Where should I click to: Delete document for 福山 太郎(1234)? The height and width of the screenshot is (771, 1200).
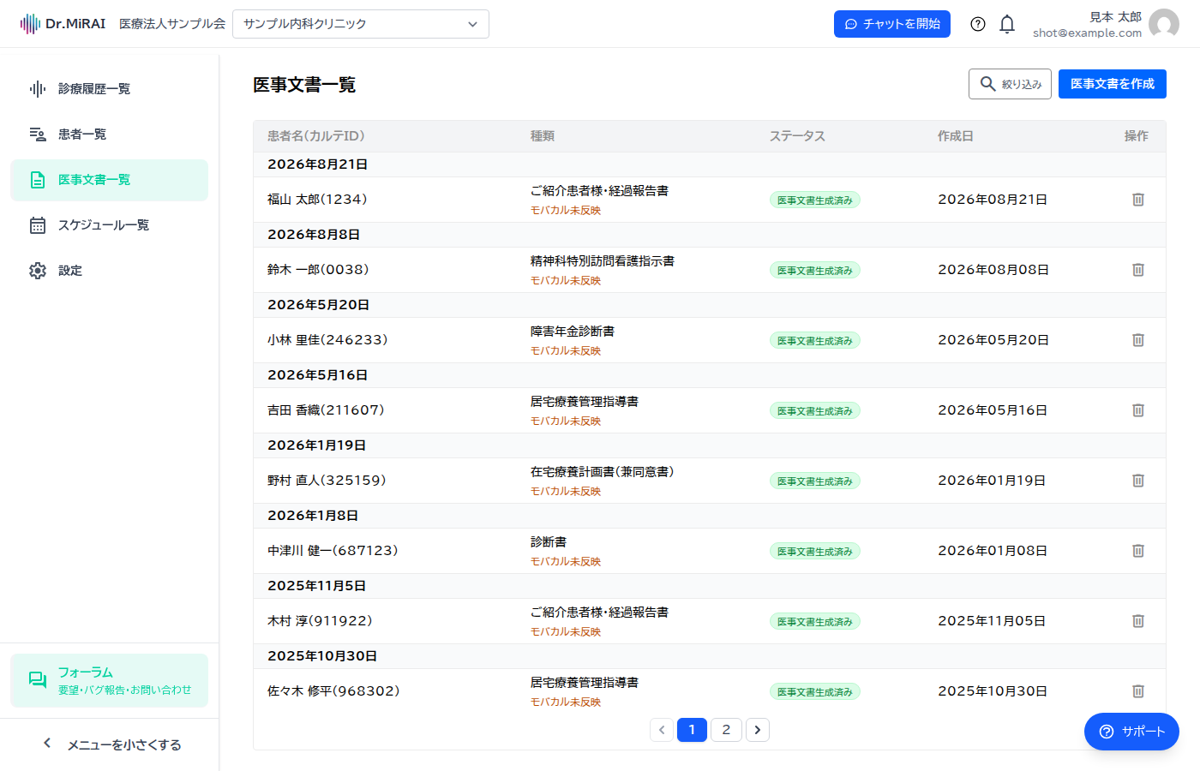click(x=1138, y=200)
